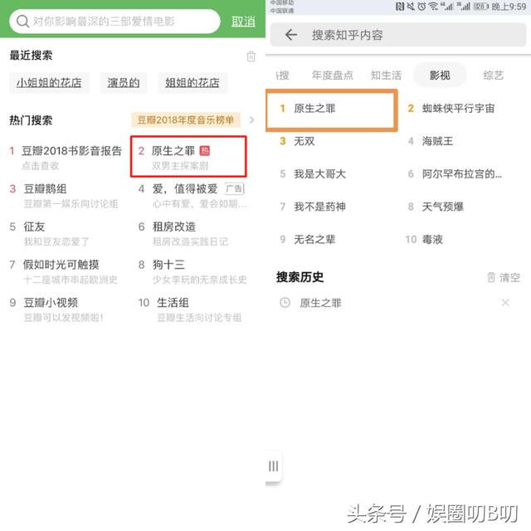Image resolution: width=531 pixels, height=531 pixels.
Task: Select the 综艺 tab
Action: pyautogui.click(x=493, y=76)
